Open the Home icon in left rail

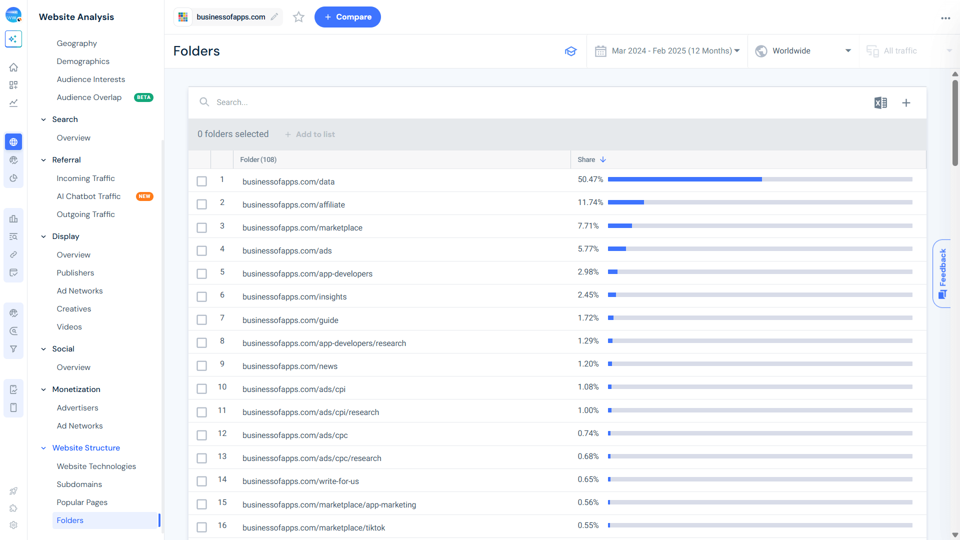(13, 67)
